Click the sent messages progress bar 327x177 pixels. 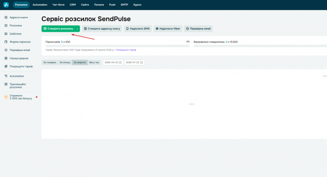click(x=260, y=46)
